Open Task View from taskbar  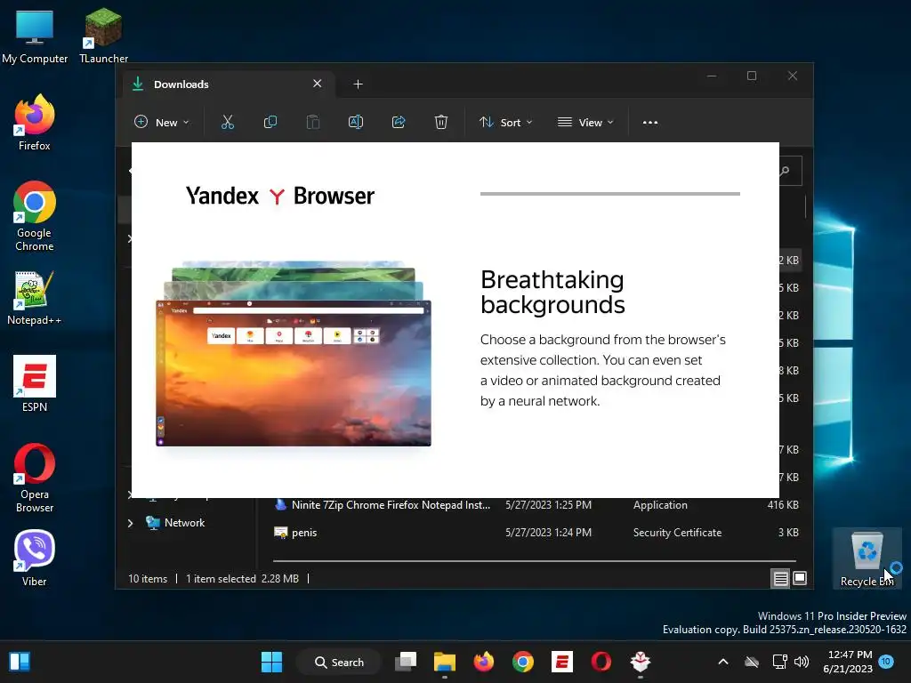click(x=406, y=662)
